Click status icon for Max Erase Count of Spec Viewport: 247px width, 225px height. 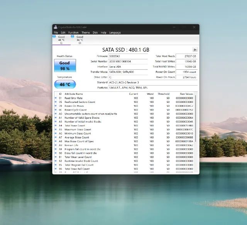click(x=56, y=141)
